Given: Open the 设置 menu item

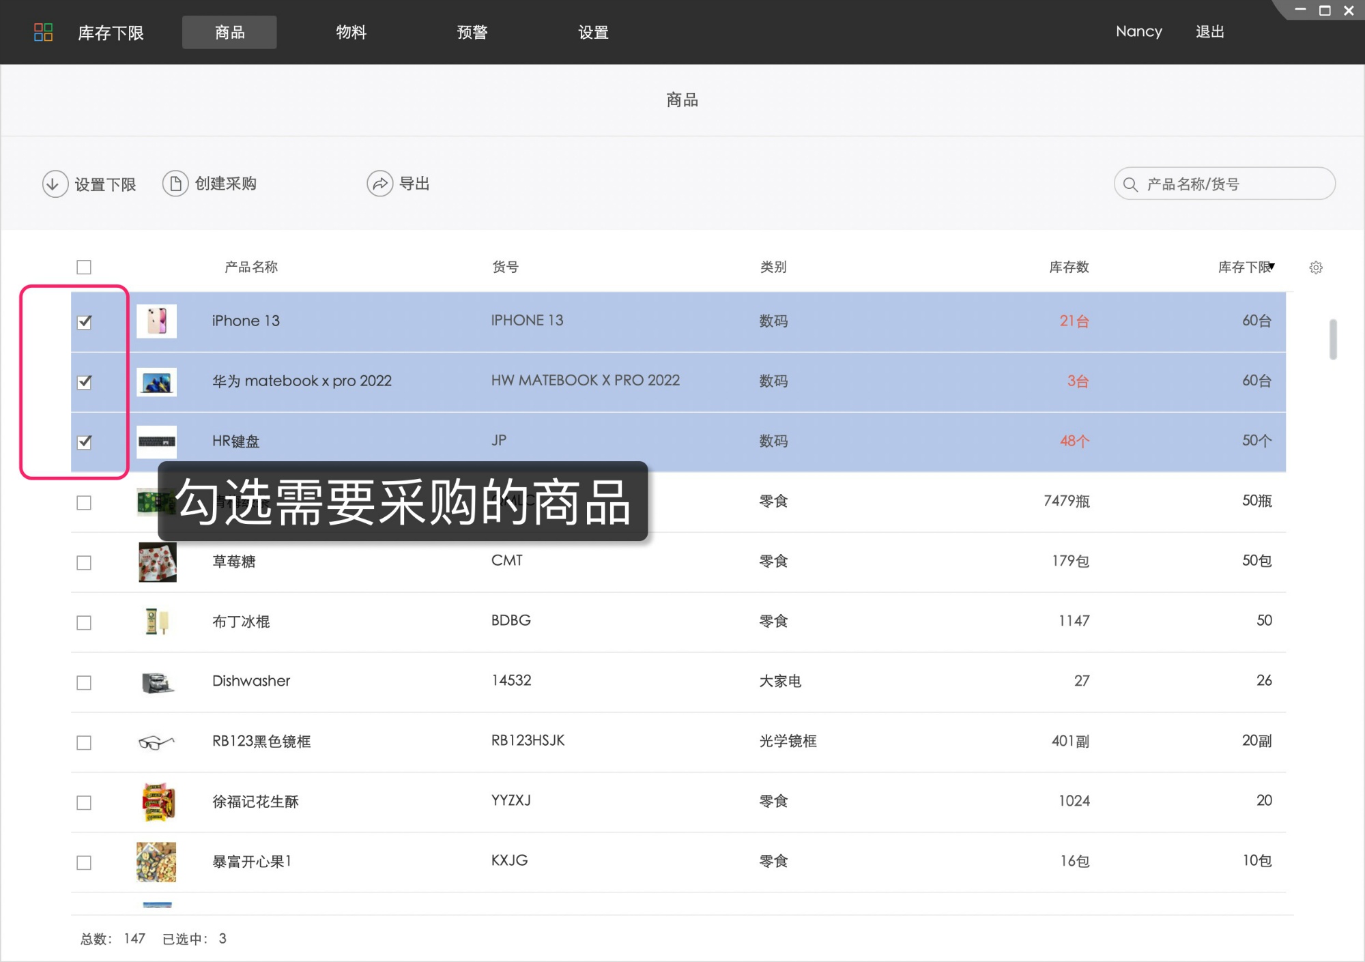Looking at the screenshot, I should pos(592,32).
